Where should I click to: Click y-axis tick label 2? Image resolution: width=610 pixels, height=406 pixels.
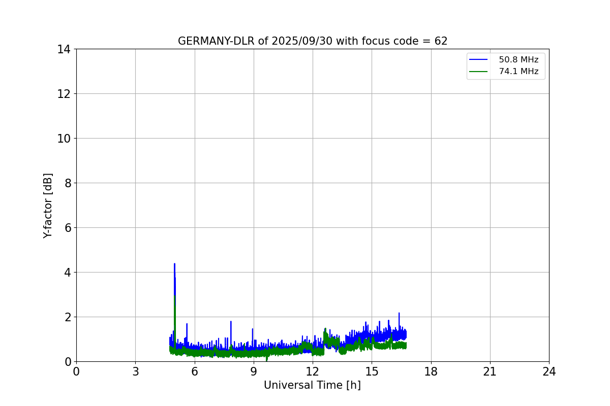click(68, 317)
